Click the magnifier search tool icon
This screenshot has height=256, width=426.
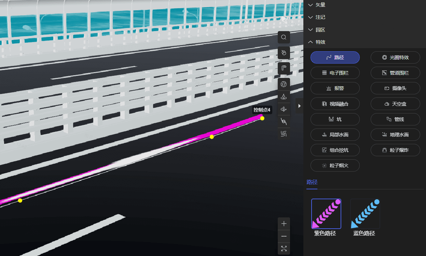coord(284,37)
